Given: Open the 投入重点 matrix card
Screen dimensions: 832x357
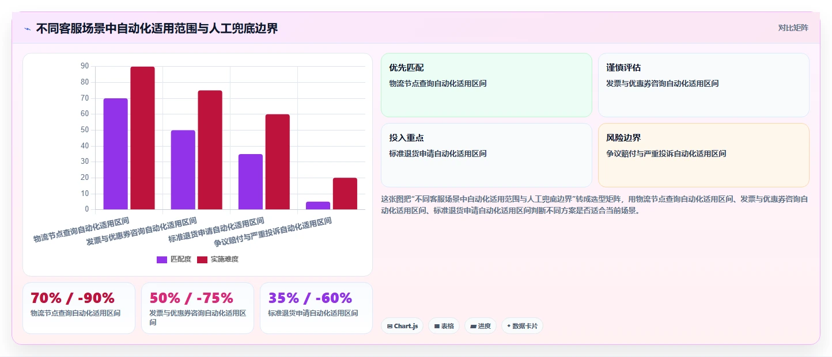Looking at the screenshot, I should click(486, 155).
